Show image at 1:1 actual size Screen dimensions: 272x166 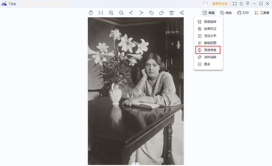(101, 13)
